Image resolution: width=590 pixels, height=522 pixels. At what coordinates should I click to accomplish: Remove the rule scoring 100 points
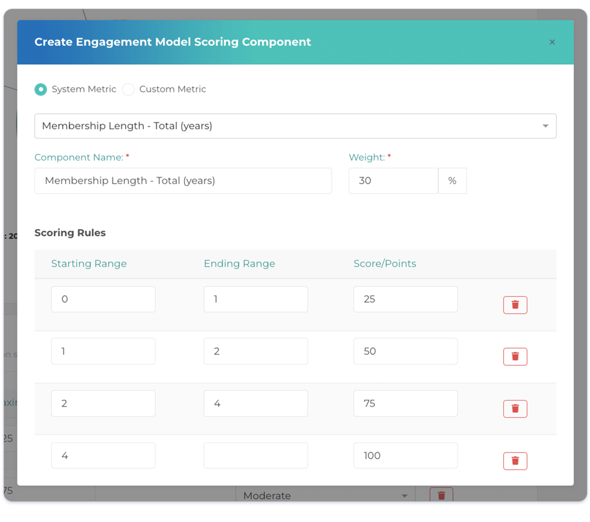pyautogui.click(x=515, y=460)
